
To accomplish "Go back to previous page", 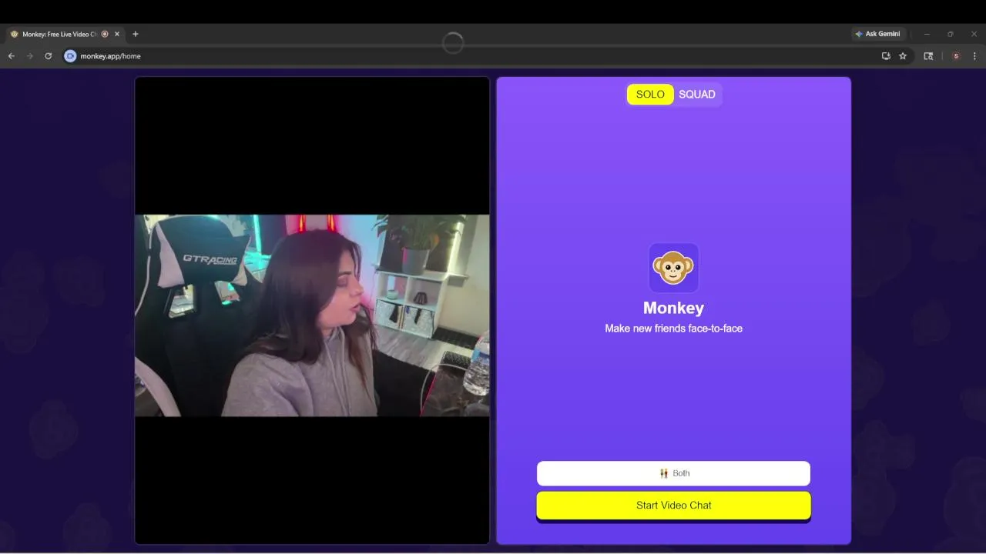I will pos(12,56).
